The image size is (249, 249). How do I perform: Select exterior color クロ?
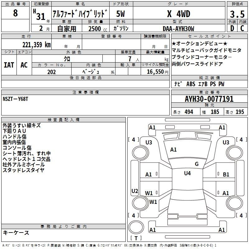click(67, 59)
